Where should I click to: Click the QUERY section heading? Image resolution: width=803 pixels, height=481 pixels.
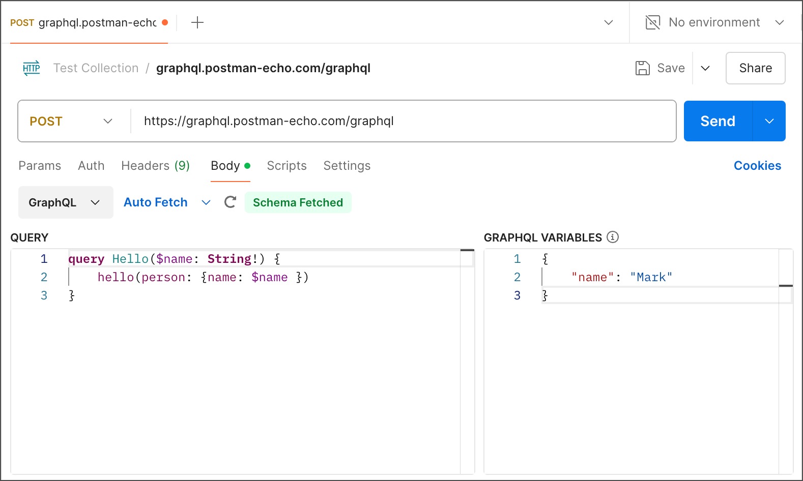(x=30, y=237)
